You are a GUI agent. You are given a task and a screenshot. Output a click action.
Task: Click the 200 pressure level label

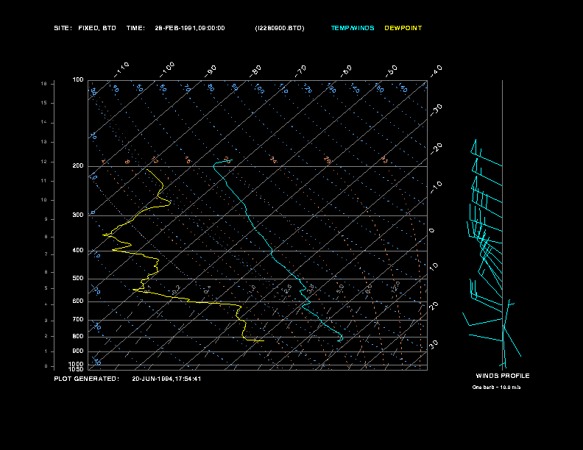78,165
